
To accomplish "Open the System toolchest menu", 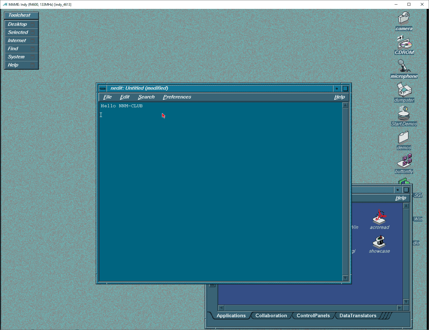I will (x=21, y=57).
